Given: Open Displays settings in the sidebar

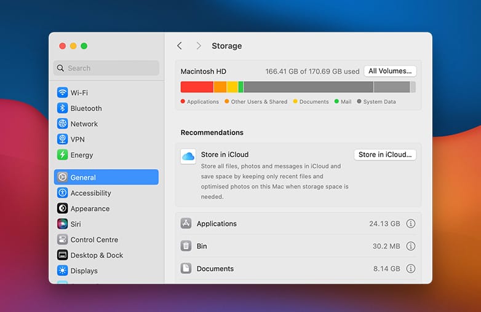Looking at the screenshot, I should coord(106,271).
